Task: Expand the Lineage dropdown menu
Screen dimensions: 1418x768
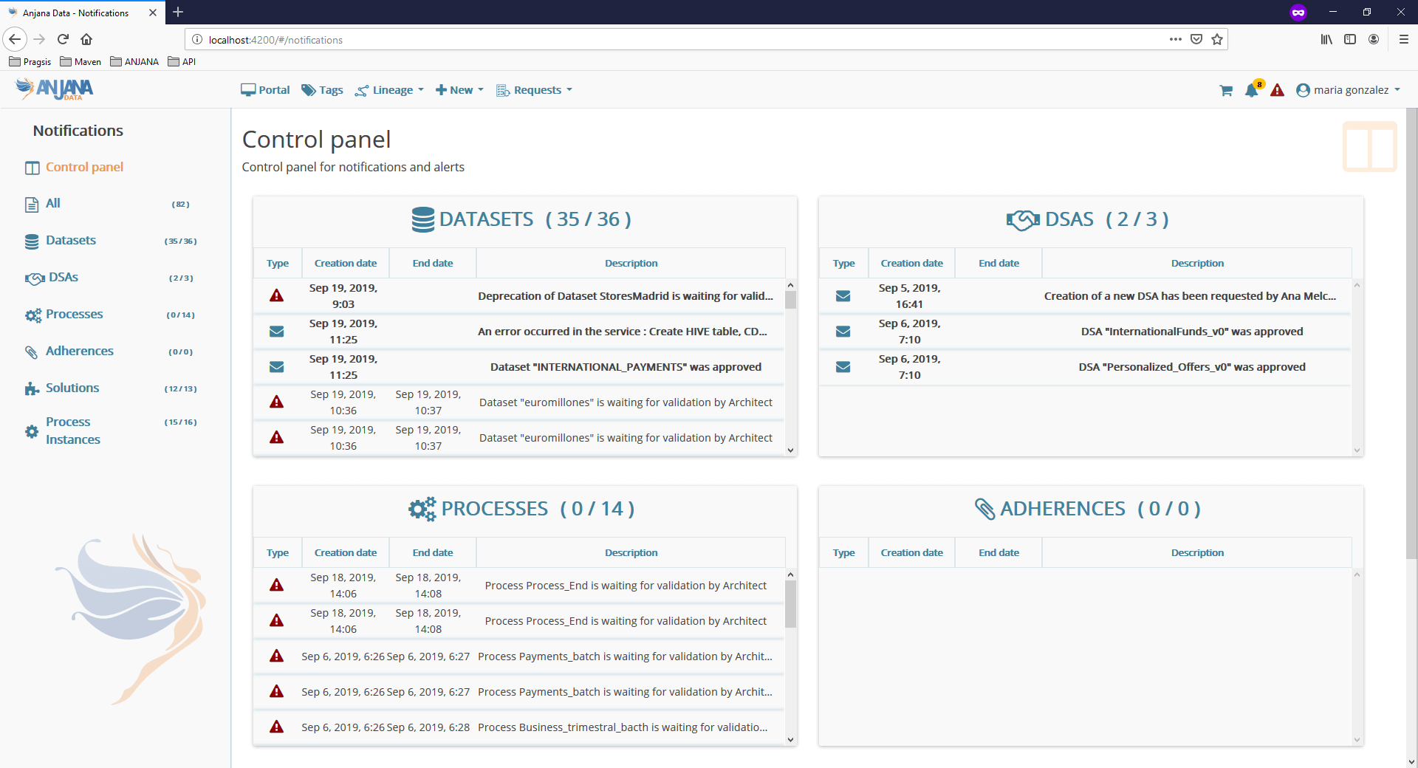Action: click(x=390, y=90)
